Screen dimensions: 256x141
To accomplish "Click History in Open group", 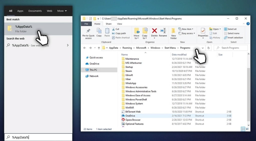I will (215, 37).
